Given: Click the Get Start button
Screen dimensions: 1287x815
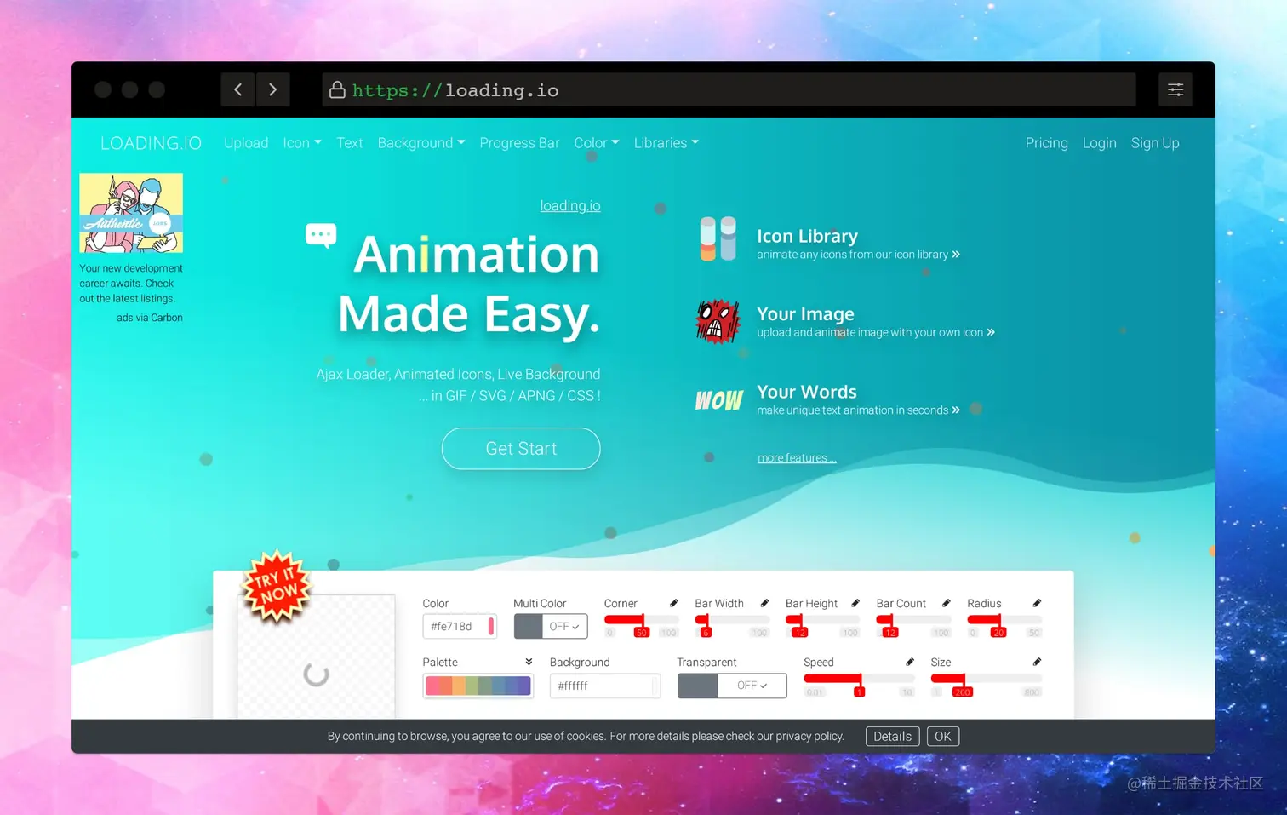Looking at the screenshot, I should point(521,449).
